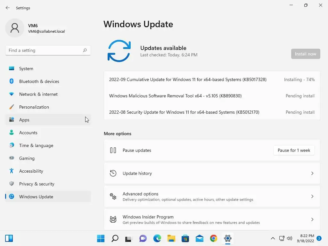
Task: Open the Start menu on the taskbar
Action: [x=101, y=238]
